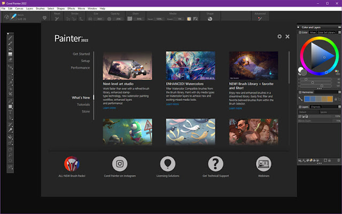The height and width of the screenshot is (214, 342).
Task: Open the Licensing Solutions lightbulb icon
Action: 168,164
